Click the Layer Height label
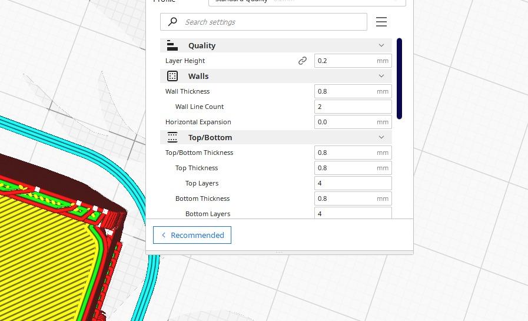528x321 pixels. (185, 61)
